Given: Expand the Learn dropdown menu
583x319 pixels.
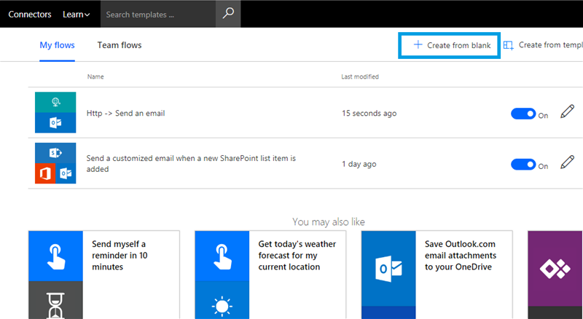Looking at the screenshot, I should pos(77,14).
